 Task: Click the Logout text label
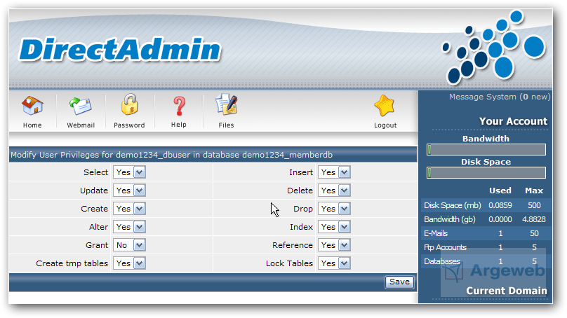tap(385, 125)
